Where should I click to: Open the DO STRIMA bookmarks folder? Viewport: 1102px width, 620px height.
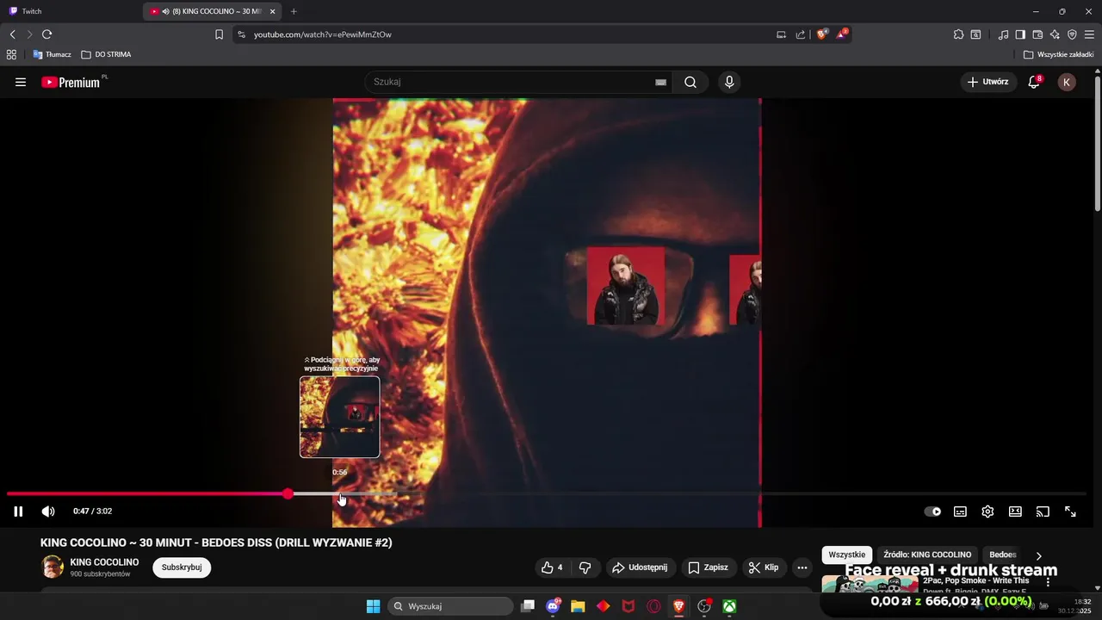tap(106, 54)
